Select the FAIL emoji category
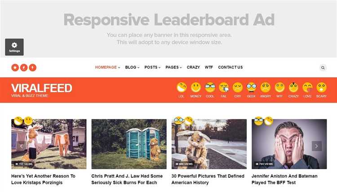This screenshot has width=337, height=192. point(224,90)
